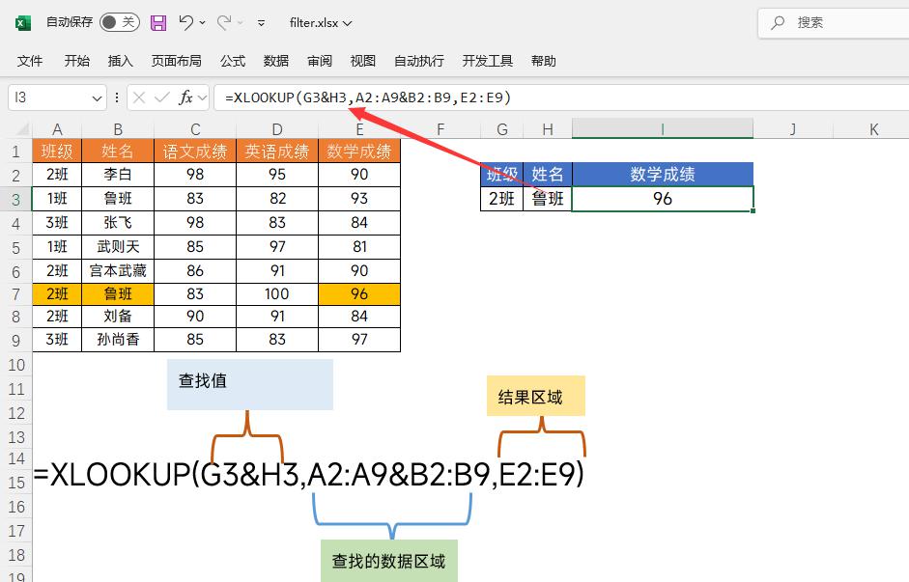Open Customize Quick Access Toolbar dropdown
This screenshot has width=909, height=582.
[262, 23]
